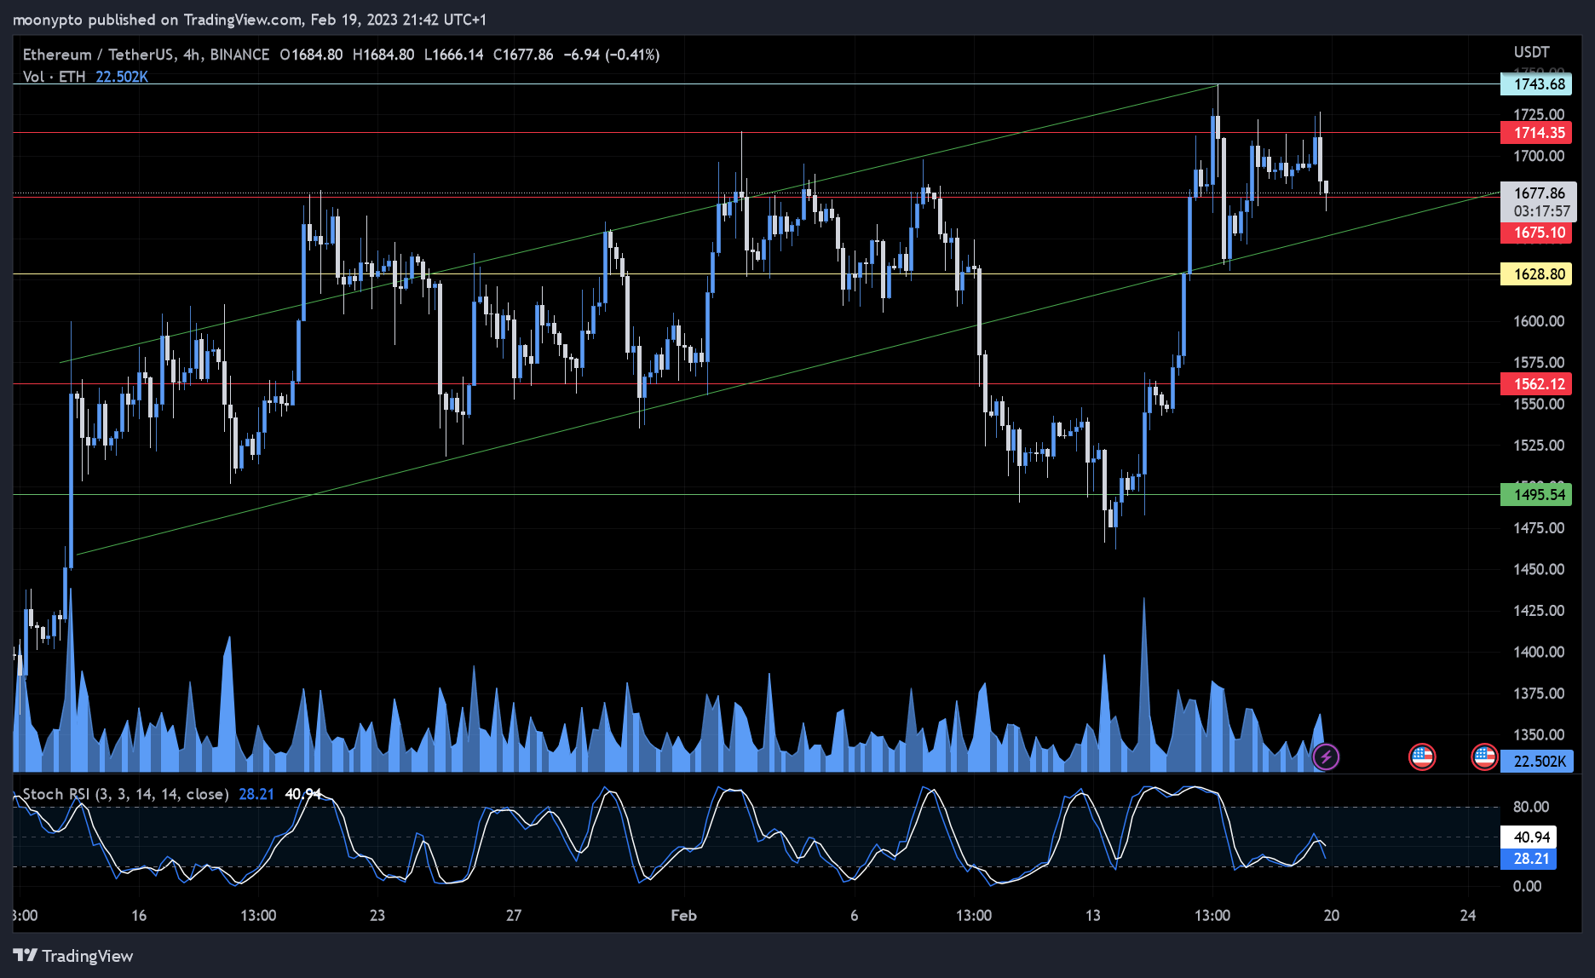This screenshot has width=1595, height=978.
Task: Click the 22.502K volume axis label
Action: pos(1536,762)
